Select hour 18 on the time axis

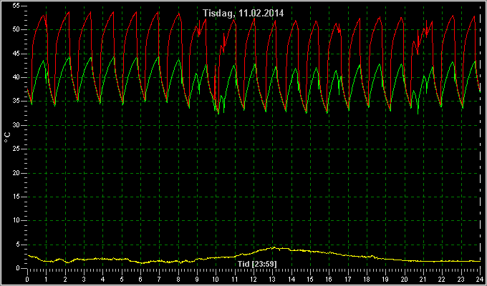click(x=367, y=278)
